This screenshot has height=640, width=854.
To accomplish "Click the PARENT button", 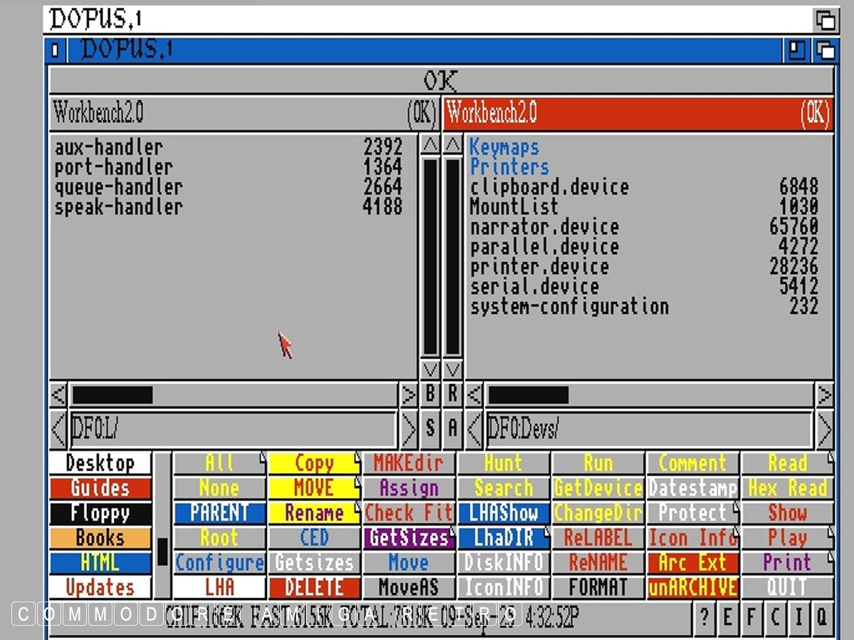I will click(219, 513).
